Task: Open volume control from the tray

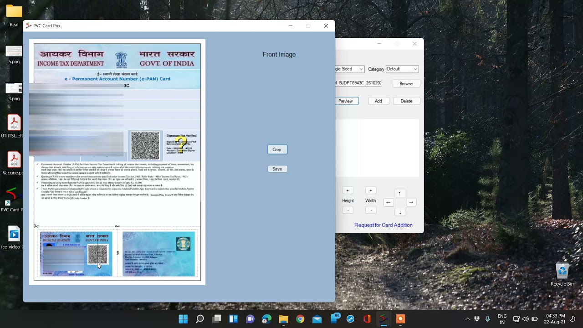Action: pos(526,319)
